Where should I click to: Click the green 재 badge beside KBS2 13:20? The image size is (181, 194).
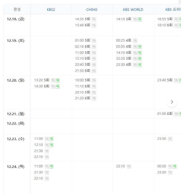(58, 80)
